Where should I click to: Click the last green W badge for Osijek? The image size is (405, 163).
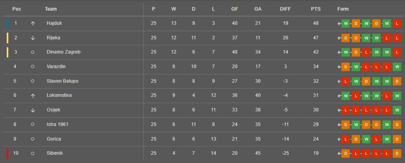397,110
